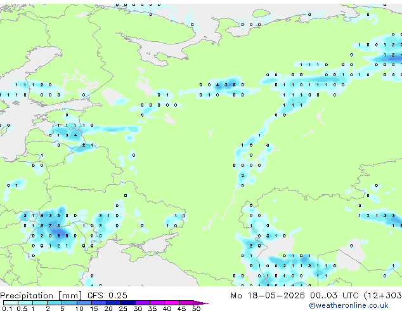
Task: Pick the 10–15 mm blue legend swatch
Action: 84,303
